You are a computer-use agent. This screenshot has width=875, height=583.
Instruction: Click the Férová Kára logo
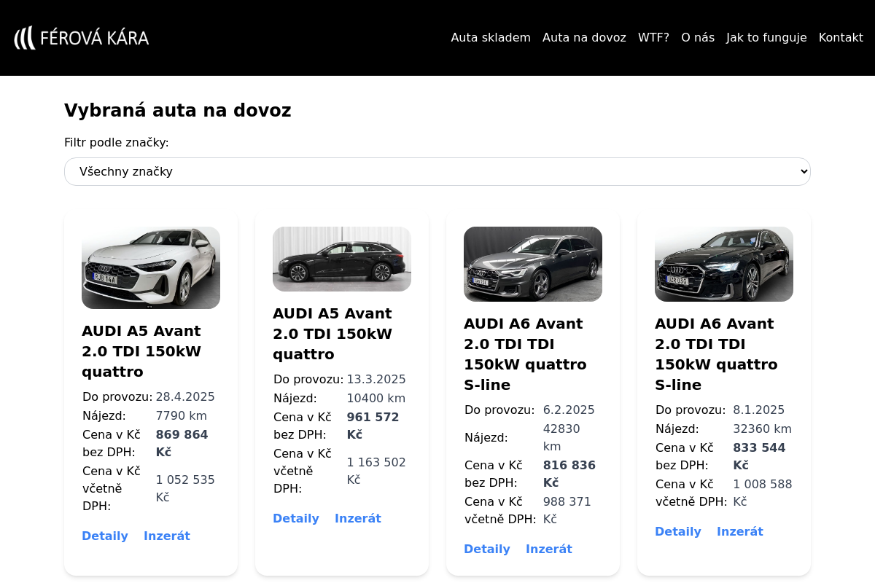pyautogui.click(x=82, y=38)
